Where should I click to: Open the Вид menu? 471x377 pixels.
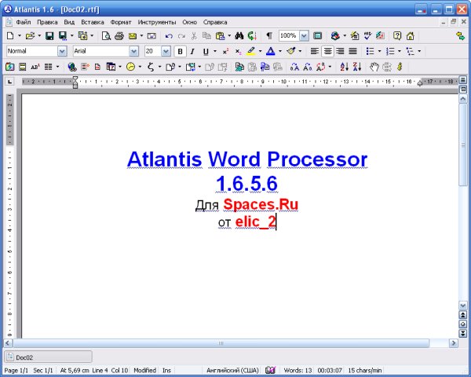[x=69, y=22]
